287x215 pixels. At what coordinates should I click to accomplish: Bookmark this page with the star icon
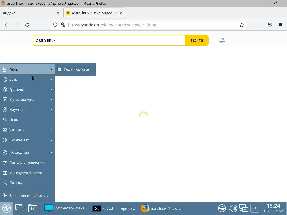242,25
